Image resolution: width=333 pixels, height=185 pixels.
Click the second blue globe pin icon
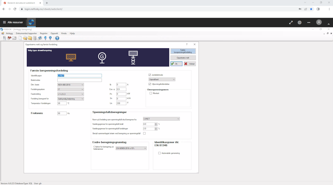click(50, 38)
